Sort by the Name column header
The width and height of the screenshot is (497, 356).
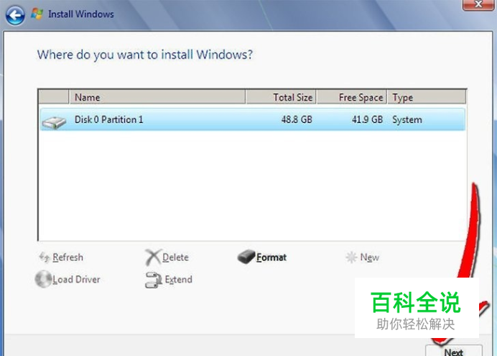click(x=157, y=97)
